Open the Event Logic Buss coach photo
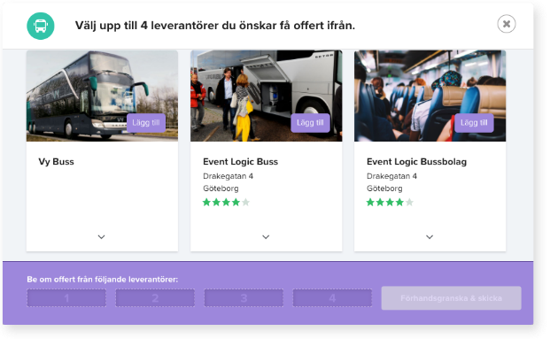Screen dimensions: 550x354 [267, 96]
